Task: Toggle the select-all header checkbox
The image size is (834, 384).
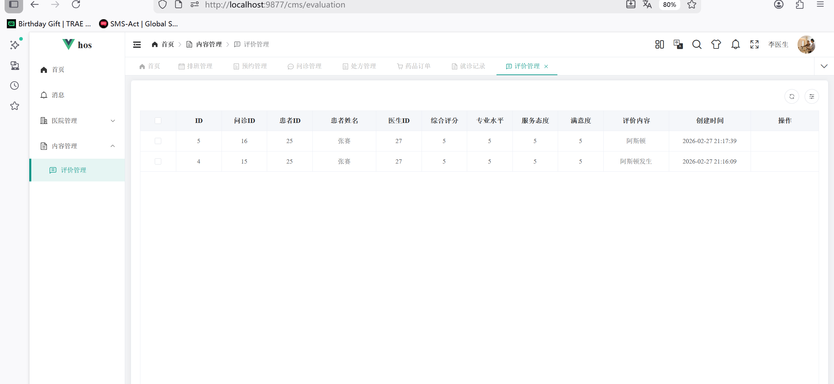Action: click(x=158, y=121)
